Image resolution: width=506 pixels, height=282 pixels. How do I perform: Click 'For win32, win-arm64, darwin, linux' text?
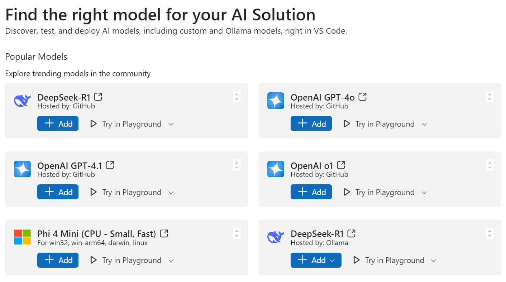(92, 243)
